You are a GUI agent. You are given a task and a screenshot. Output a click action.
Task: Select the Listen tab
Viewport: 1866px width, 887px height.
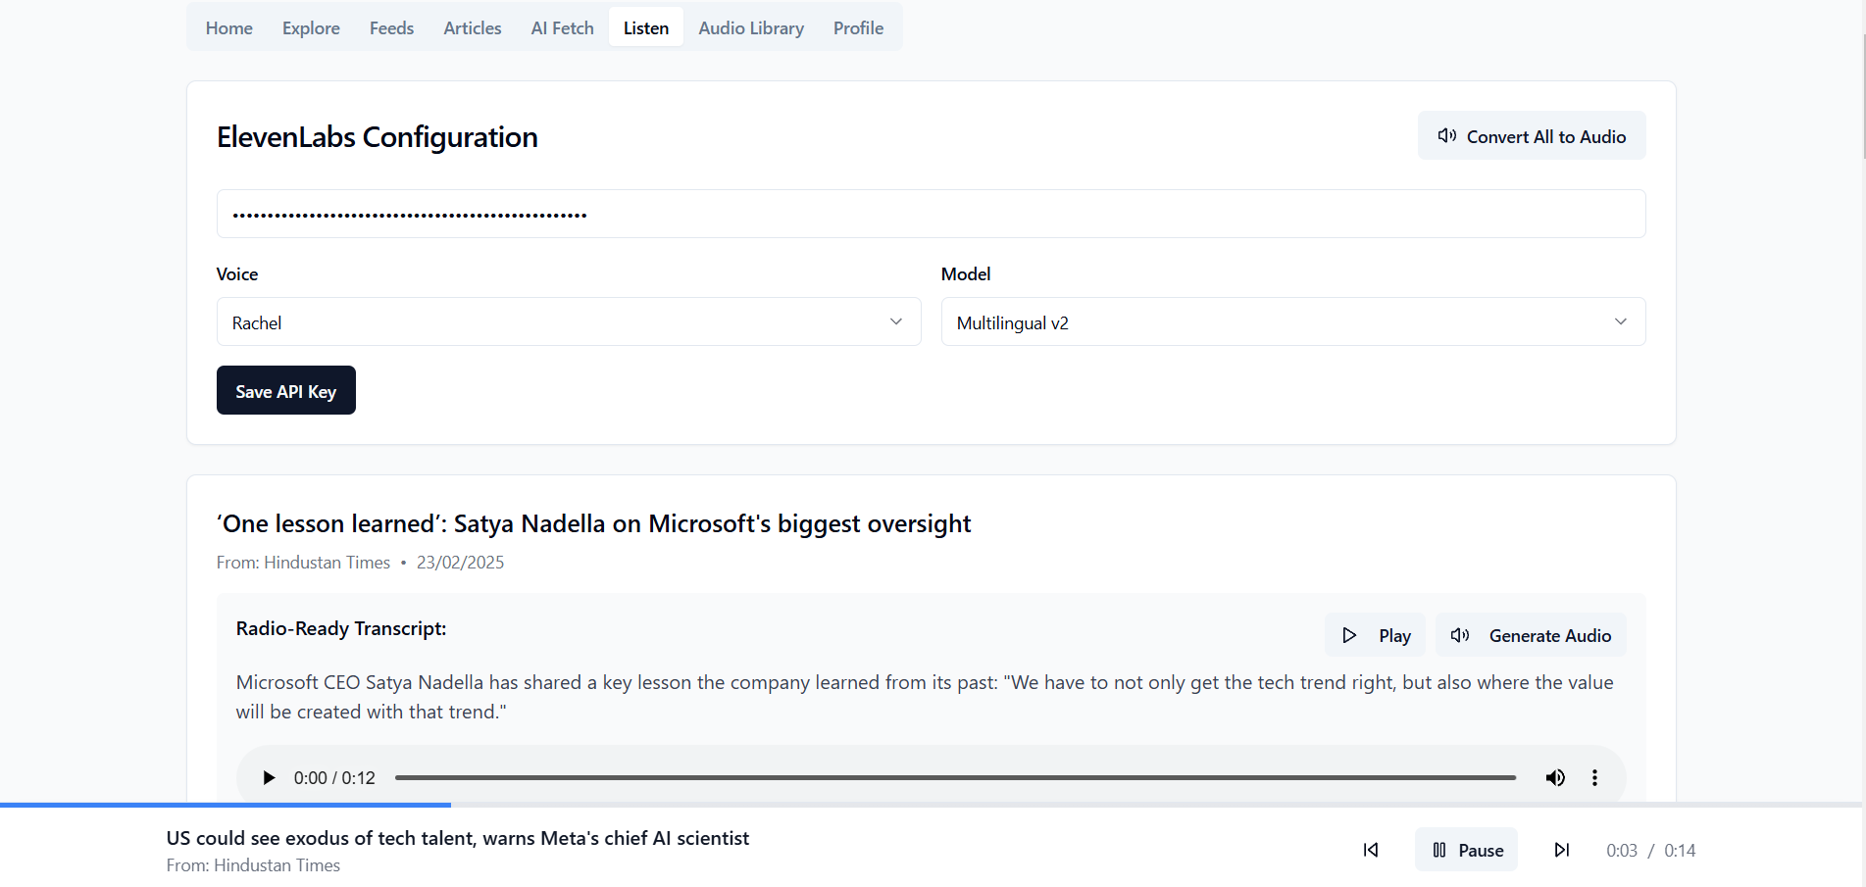point(646,28)
